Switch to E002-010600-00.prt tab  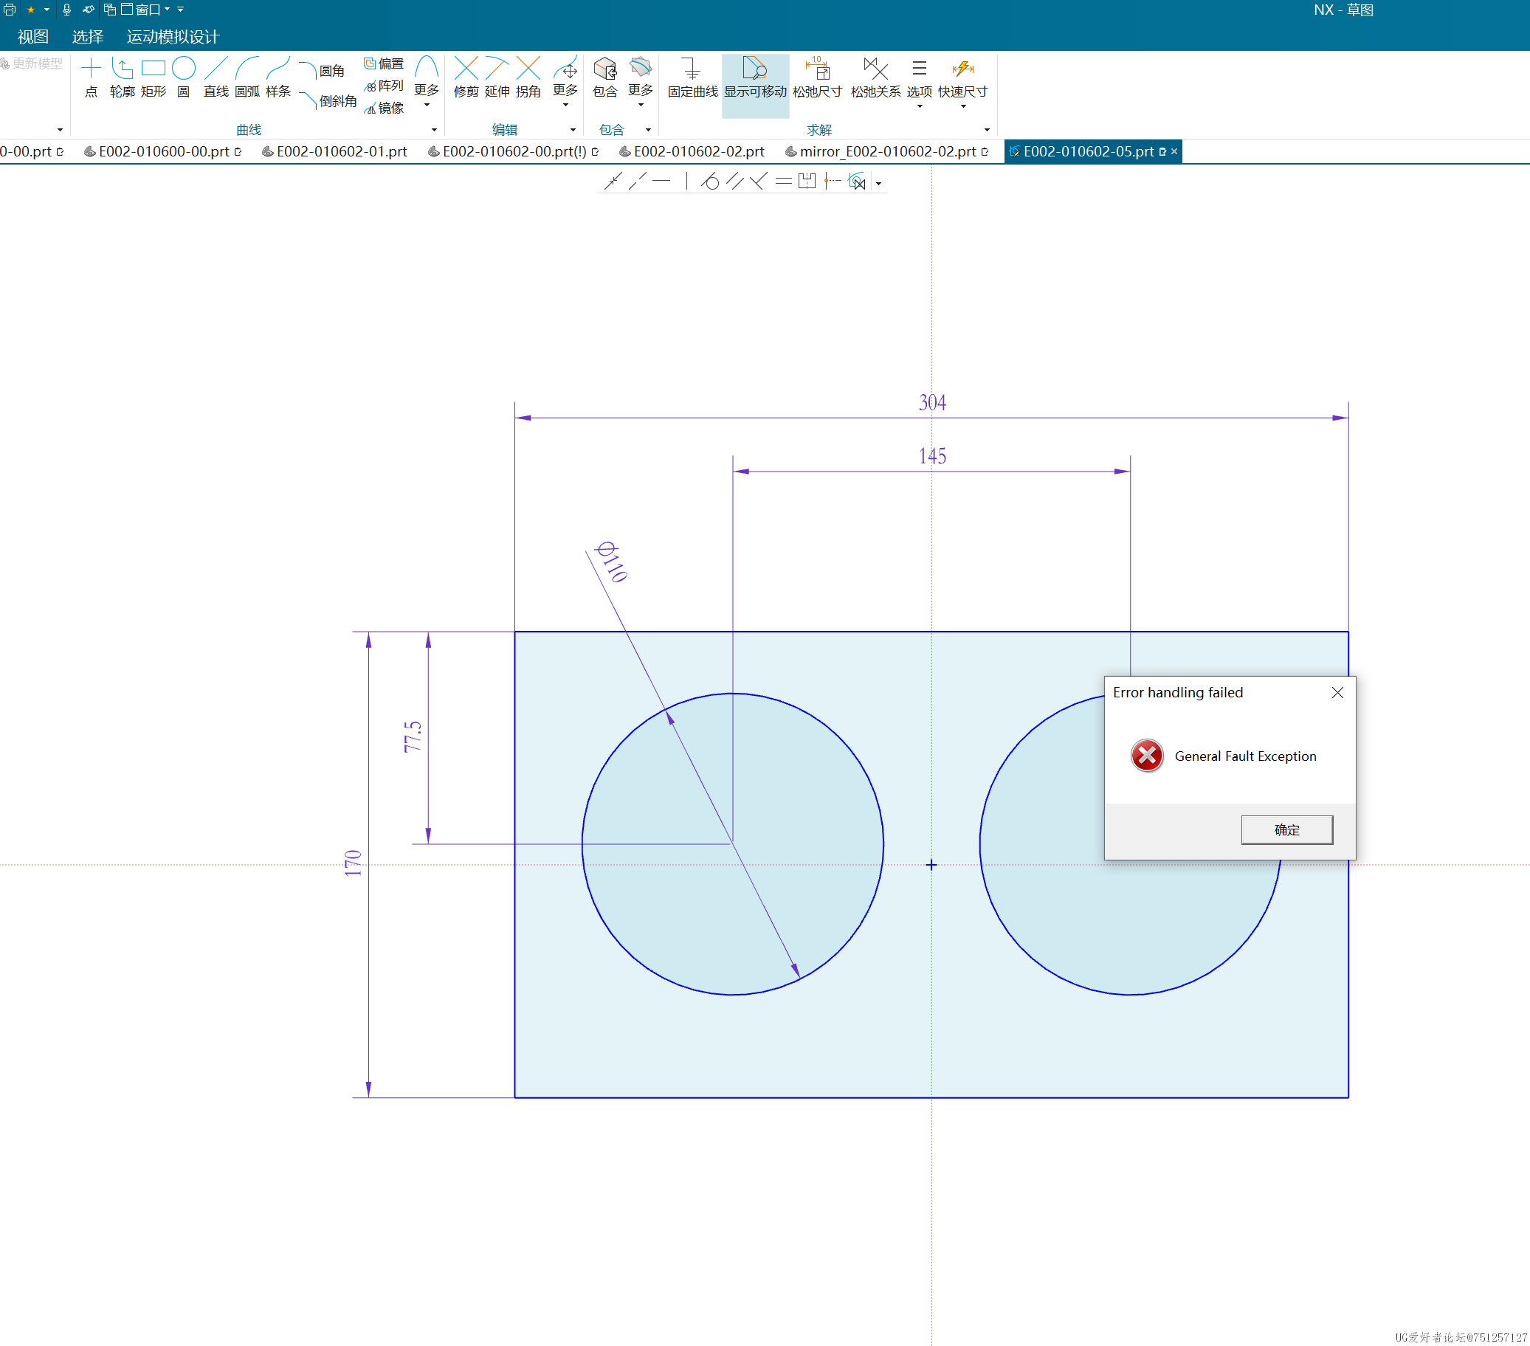[162, 151]
